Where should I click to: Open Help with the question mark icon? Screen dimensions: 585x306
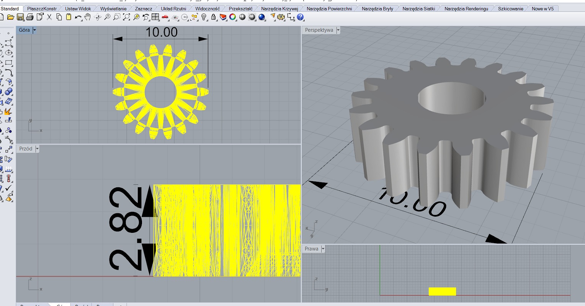[301, 17]
